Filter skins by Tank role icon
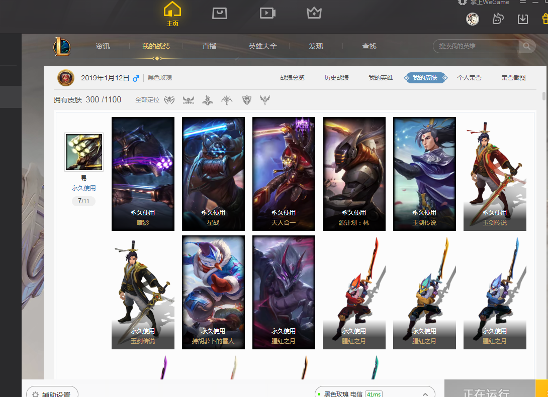548x397 pixels. coord(247,100)
